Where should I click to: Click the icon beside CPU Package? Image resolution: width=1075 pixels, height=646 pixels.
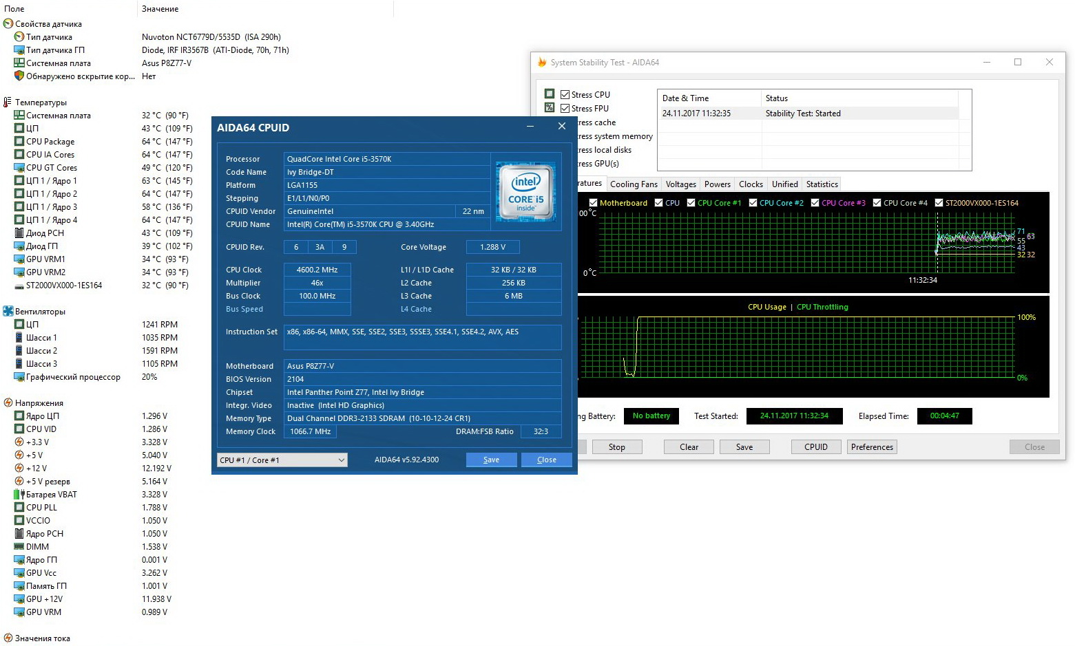tap(19, 141)
